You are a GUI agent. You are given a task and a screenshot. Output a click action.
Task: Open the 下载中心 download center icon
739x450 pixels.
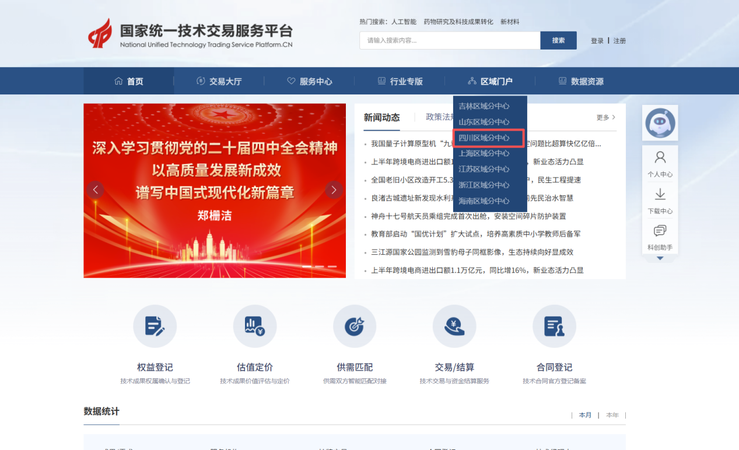tap(660, 199)
